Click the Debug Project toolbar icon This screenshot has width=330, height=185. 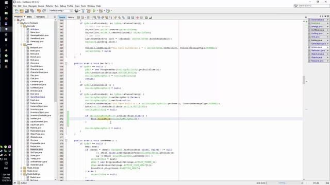tap(101, 11)
